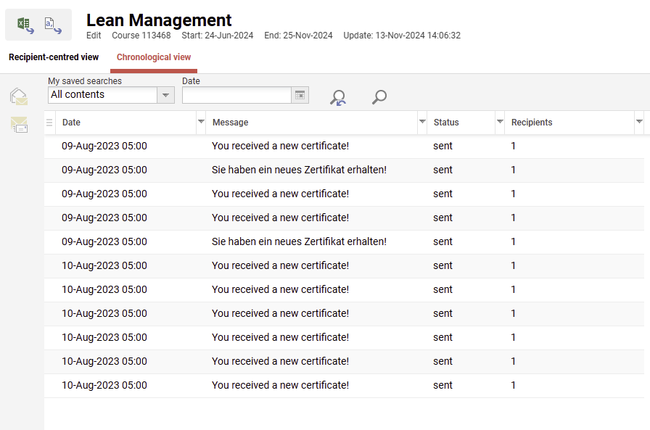
Task: Click the open envelope icon in sidebar
Action: point(19,96)
